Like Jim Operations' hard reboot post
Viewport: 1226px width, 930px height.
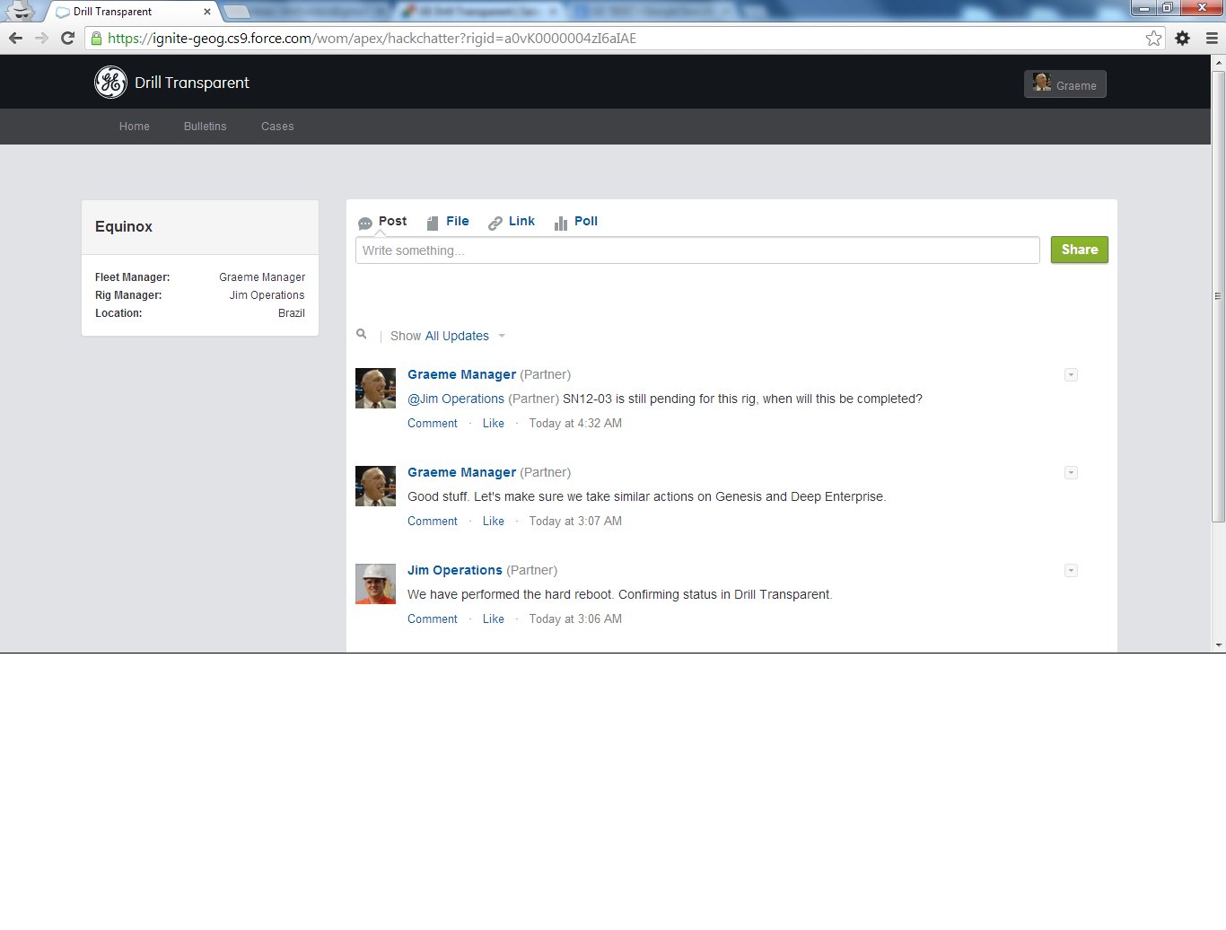(x=493, y=619)
